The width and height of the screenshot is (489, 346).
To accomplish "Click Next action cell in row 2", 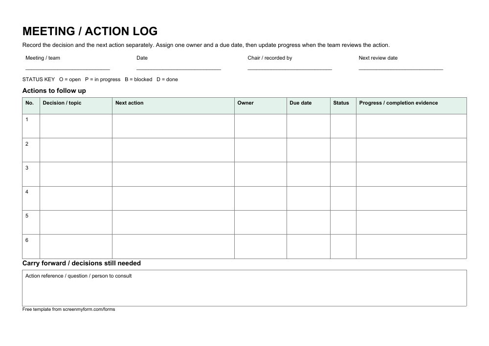I will (174, 150).
